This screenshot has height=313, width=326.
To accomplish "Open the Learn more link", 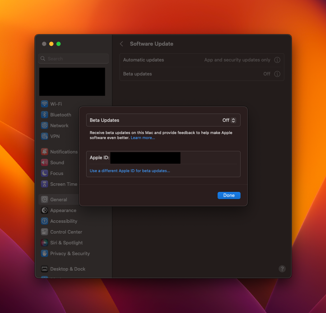I will [143, 138].
